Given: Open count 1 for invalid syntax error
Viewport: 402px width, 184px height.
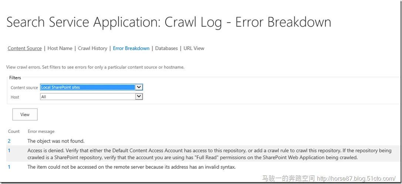Looking at the screenshot, I should point(9,167).
